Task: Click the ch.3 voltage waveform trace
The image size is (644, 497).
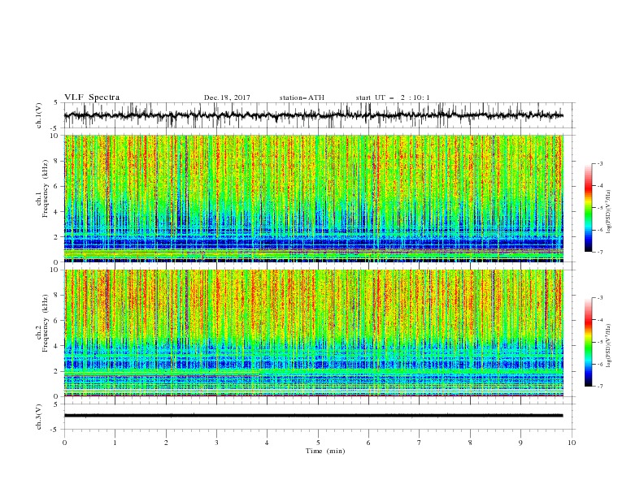Action: pos(313,416)
